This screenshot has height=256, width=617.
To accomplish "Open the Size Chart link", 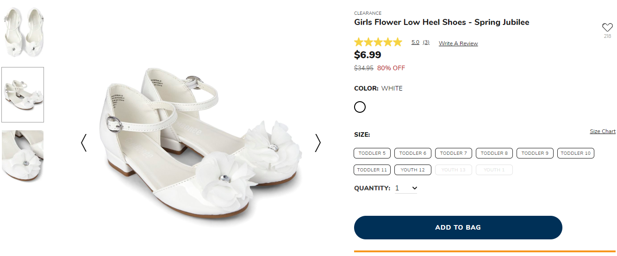I will coord(602,131).
